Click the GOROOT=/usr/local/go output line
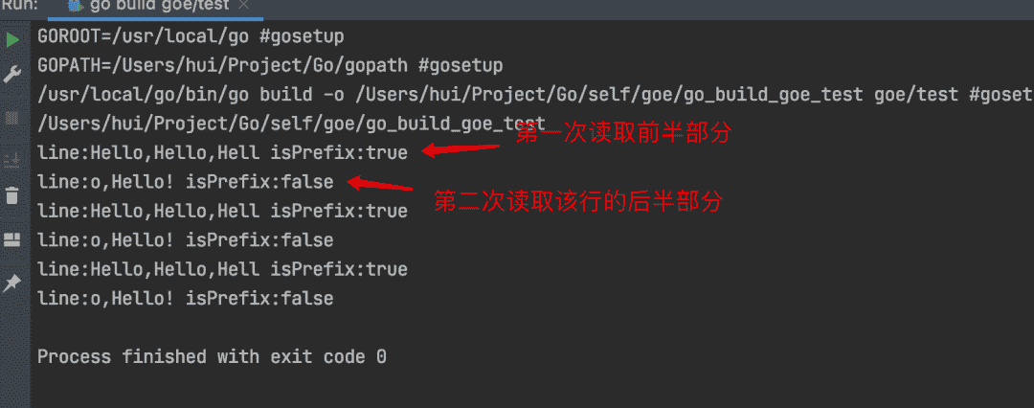 tap(190, 37)
